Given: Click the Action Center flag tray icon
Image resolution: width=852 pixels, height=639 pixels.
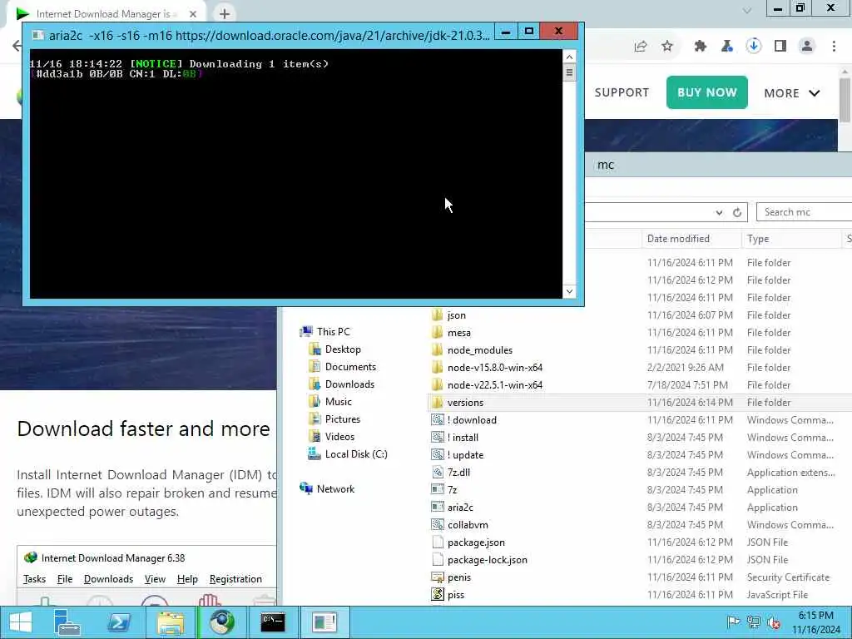Looking at the screenshot, I should point(733,622).
